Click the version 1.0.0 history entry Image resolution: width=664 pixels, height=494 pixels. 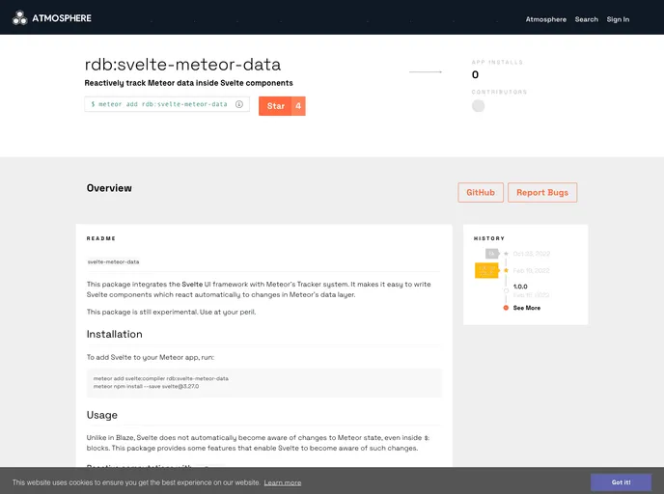[520, 287]
